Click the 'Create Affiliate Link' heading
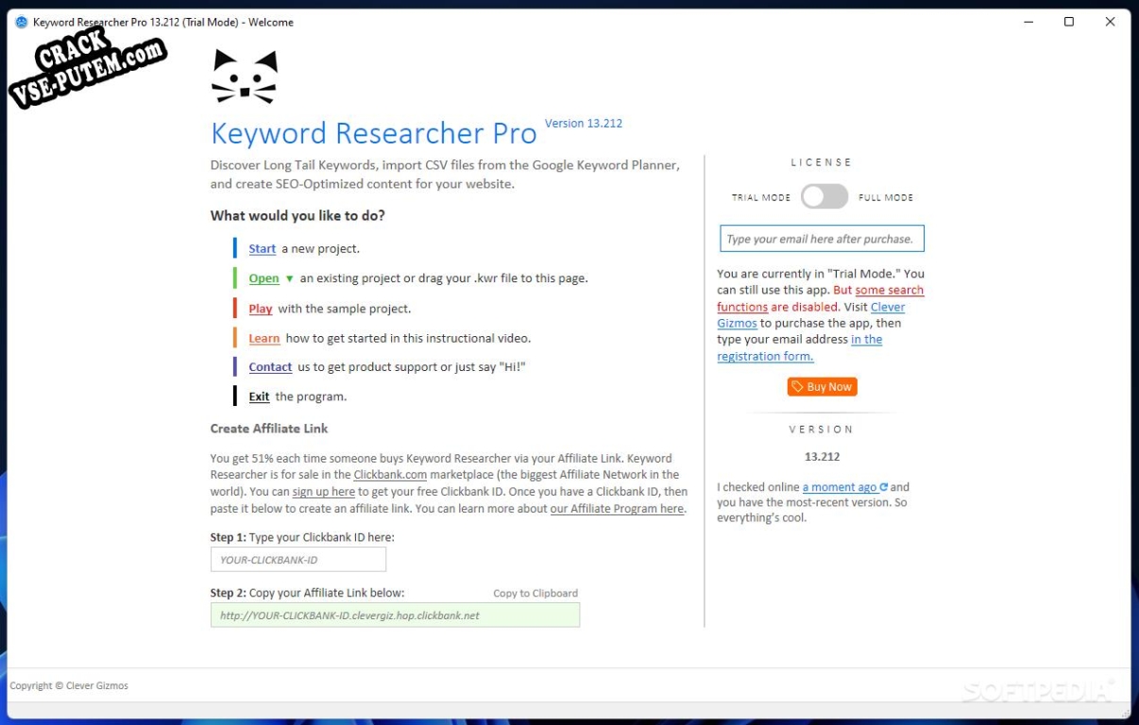The image size is (1139, 725). [x=269, y=429]
